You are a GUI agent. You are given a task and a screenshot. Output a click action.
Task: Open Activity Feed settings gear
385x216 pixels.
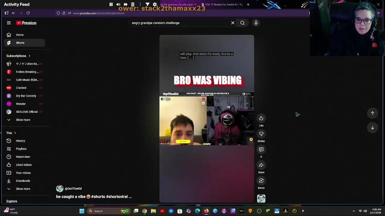155,4
